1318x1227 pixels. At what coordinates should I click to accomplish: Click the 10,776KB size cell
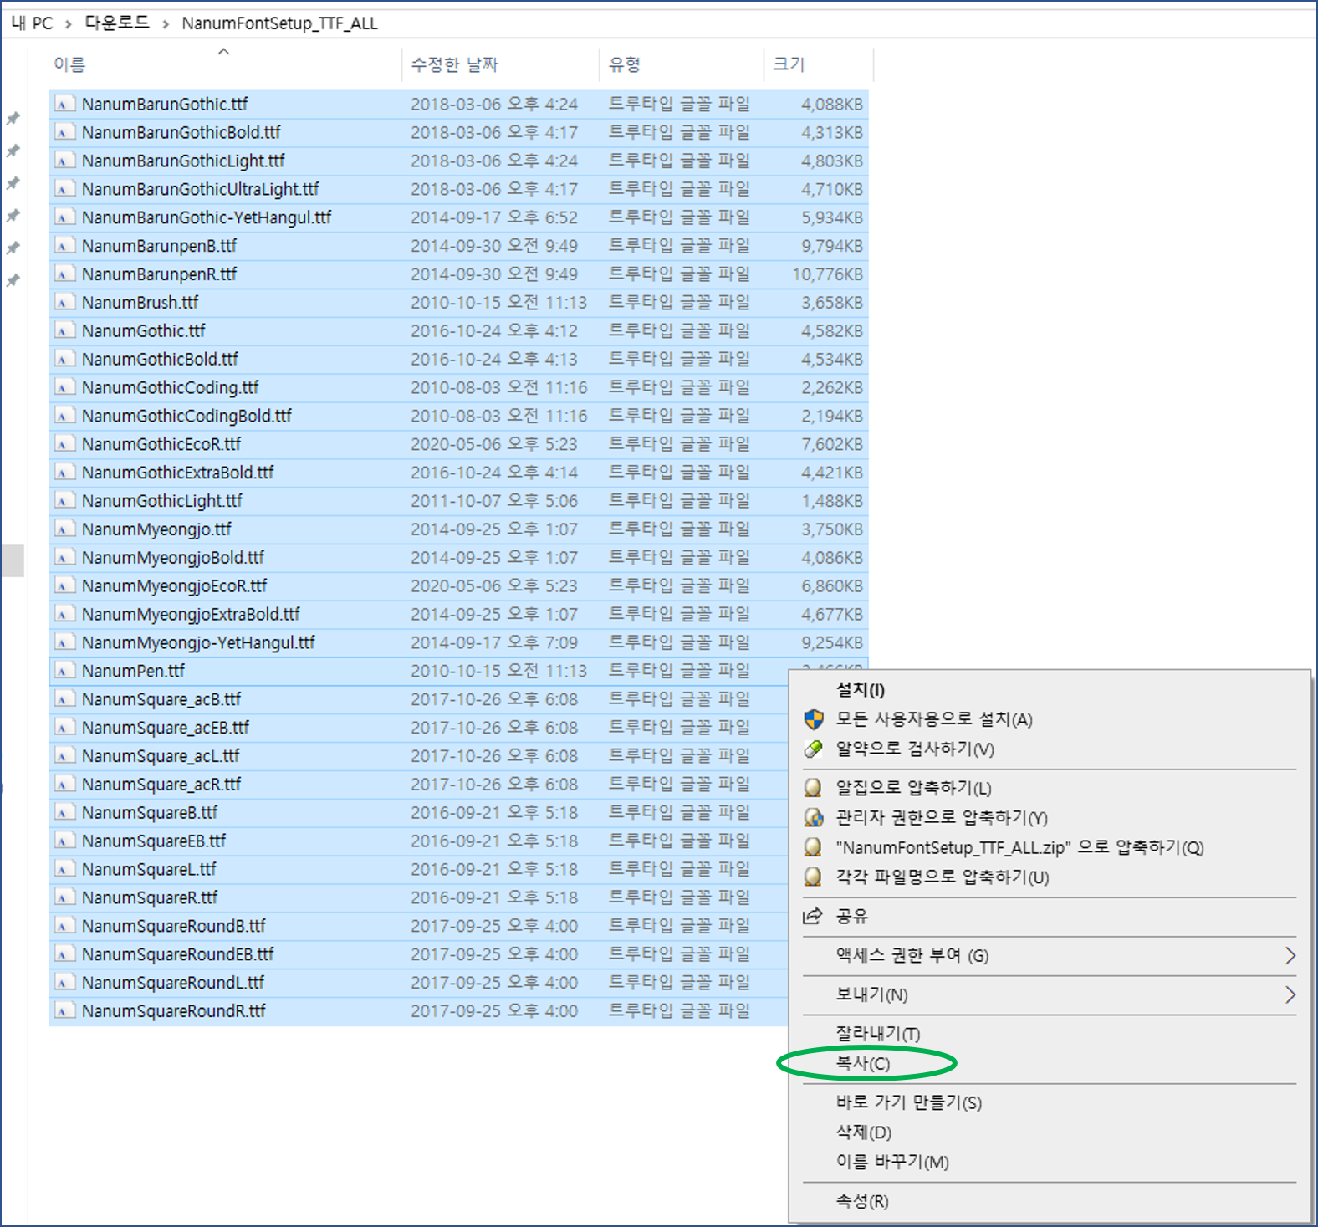[x=828, y=274]
